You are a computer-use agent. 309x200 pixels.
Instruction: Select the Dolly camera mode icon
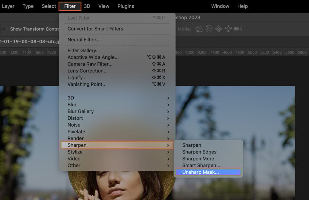pyautogui.click(x=238, y=29)
